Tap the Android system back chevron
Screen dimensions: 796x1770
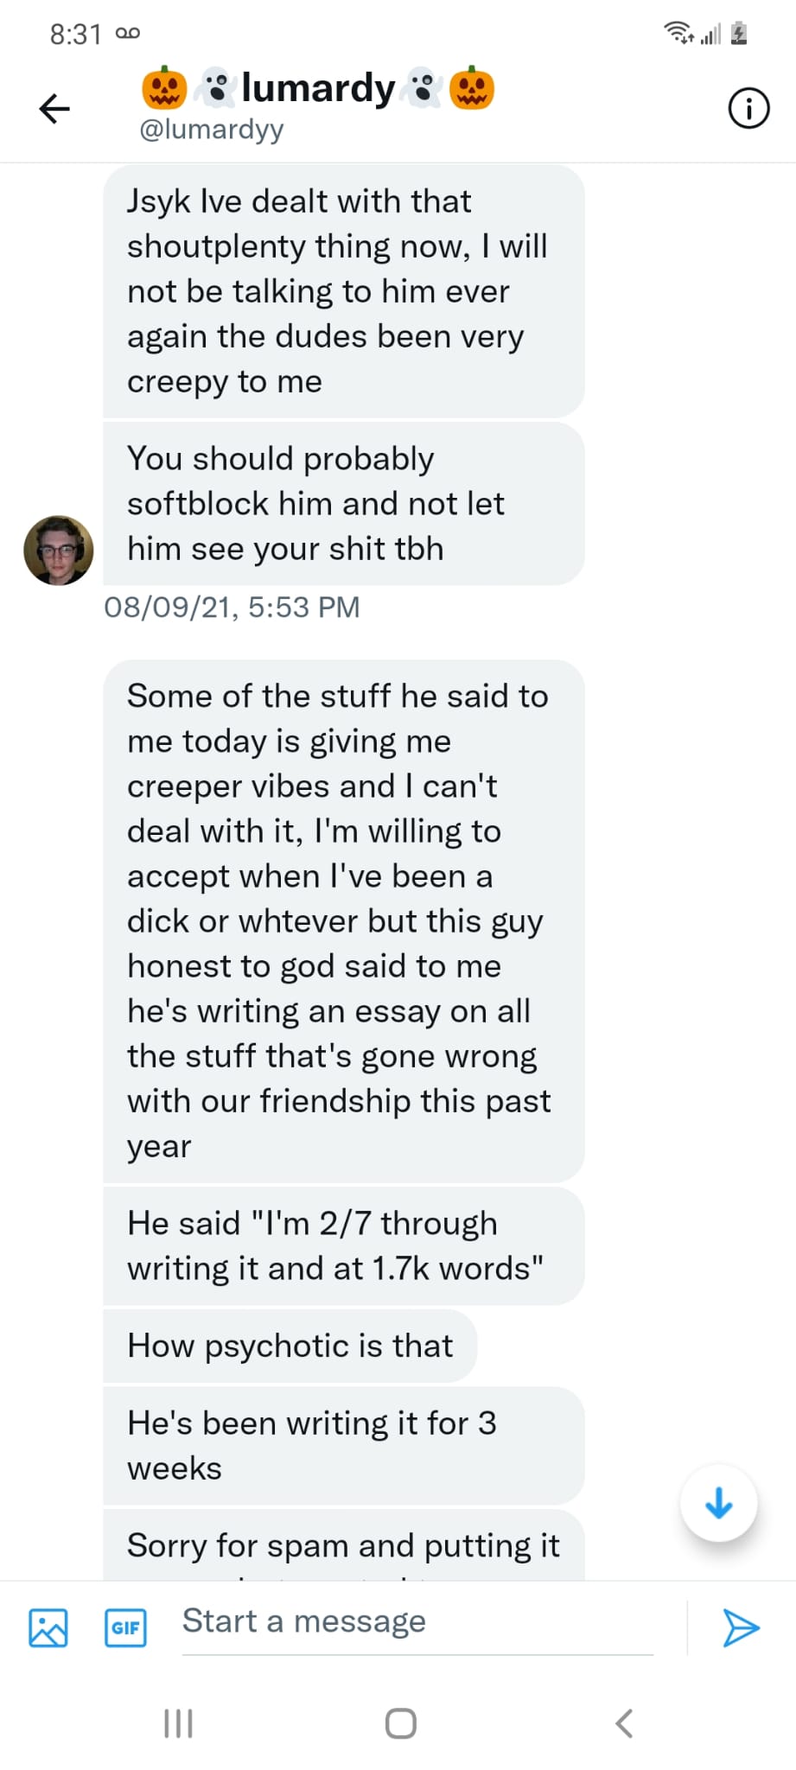[624, 1723]
